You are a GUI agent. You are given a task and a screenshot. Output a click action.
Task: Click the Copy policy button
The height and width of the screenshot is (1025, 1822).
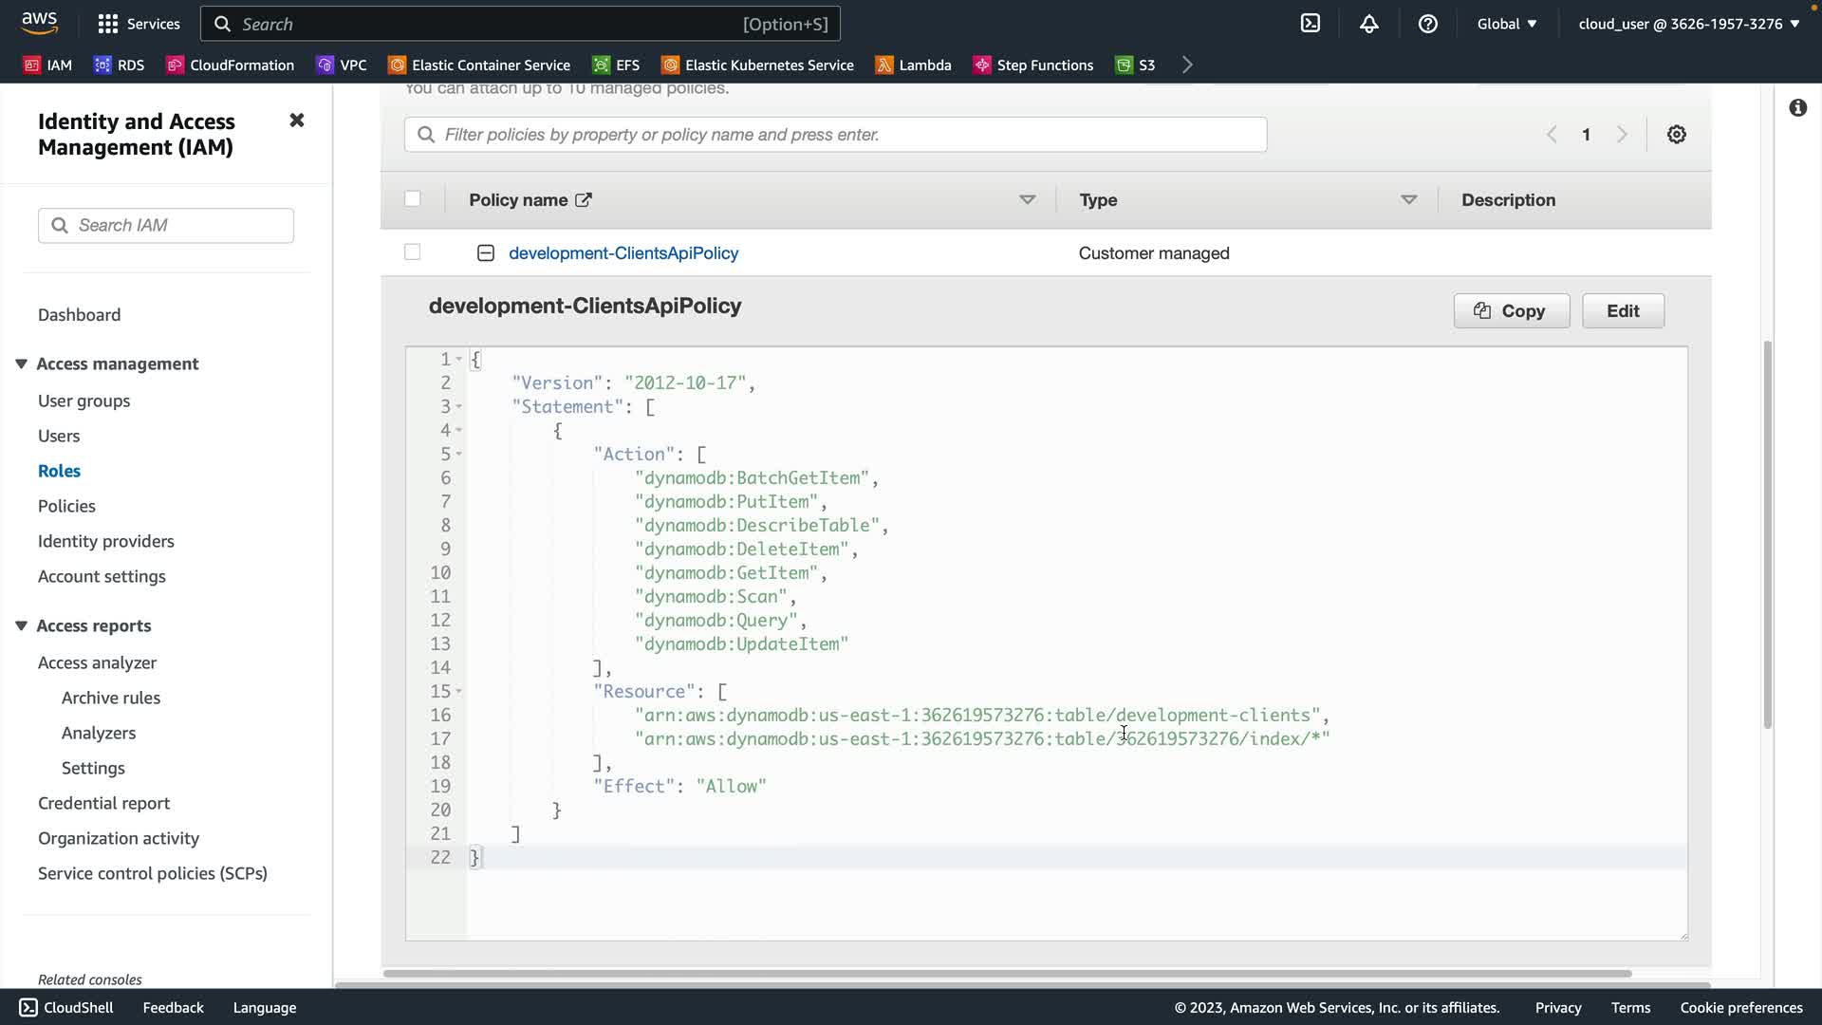[1511, 311]
